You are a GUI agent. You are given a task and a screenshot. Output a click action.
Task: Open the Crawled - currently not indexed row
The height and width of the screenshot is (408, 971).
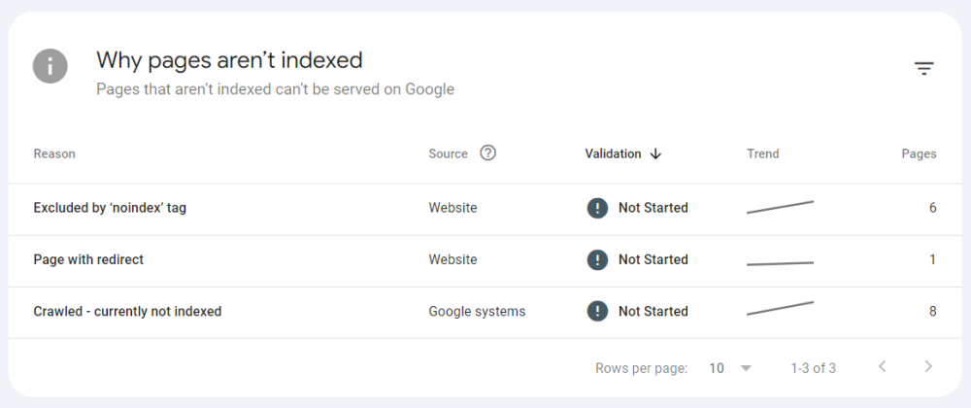pos(127,312)
